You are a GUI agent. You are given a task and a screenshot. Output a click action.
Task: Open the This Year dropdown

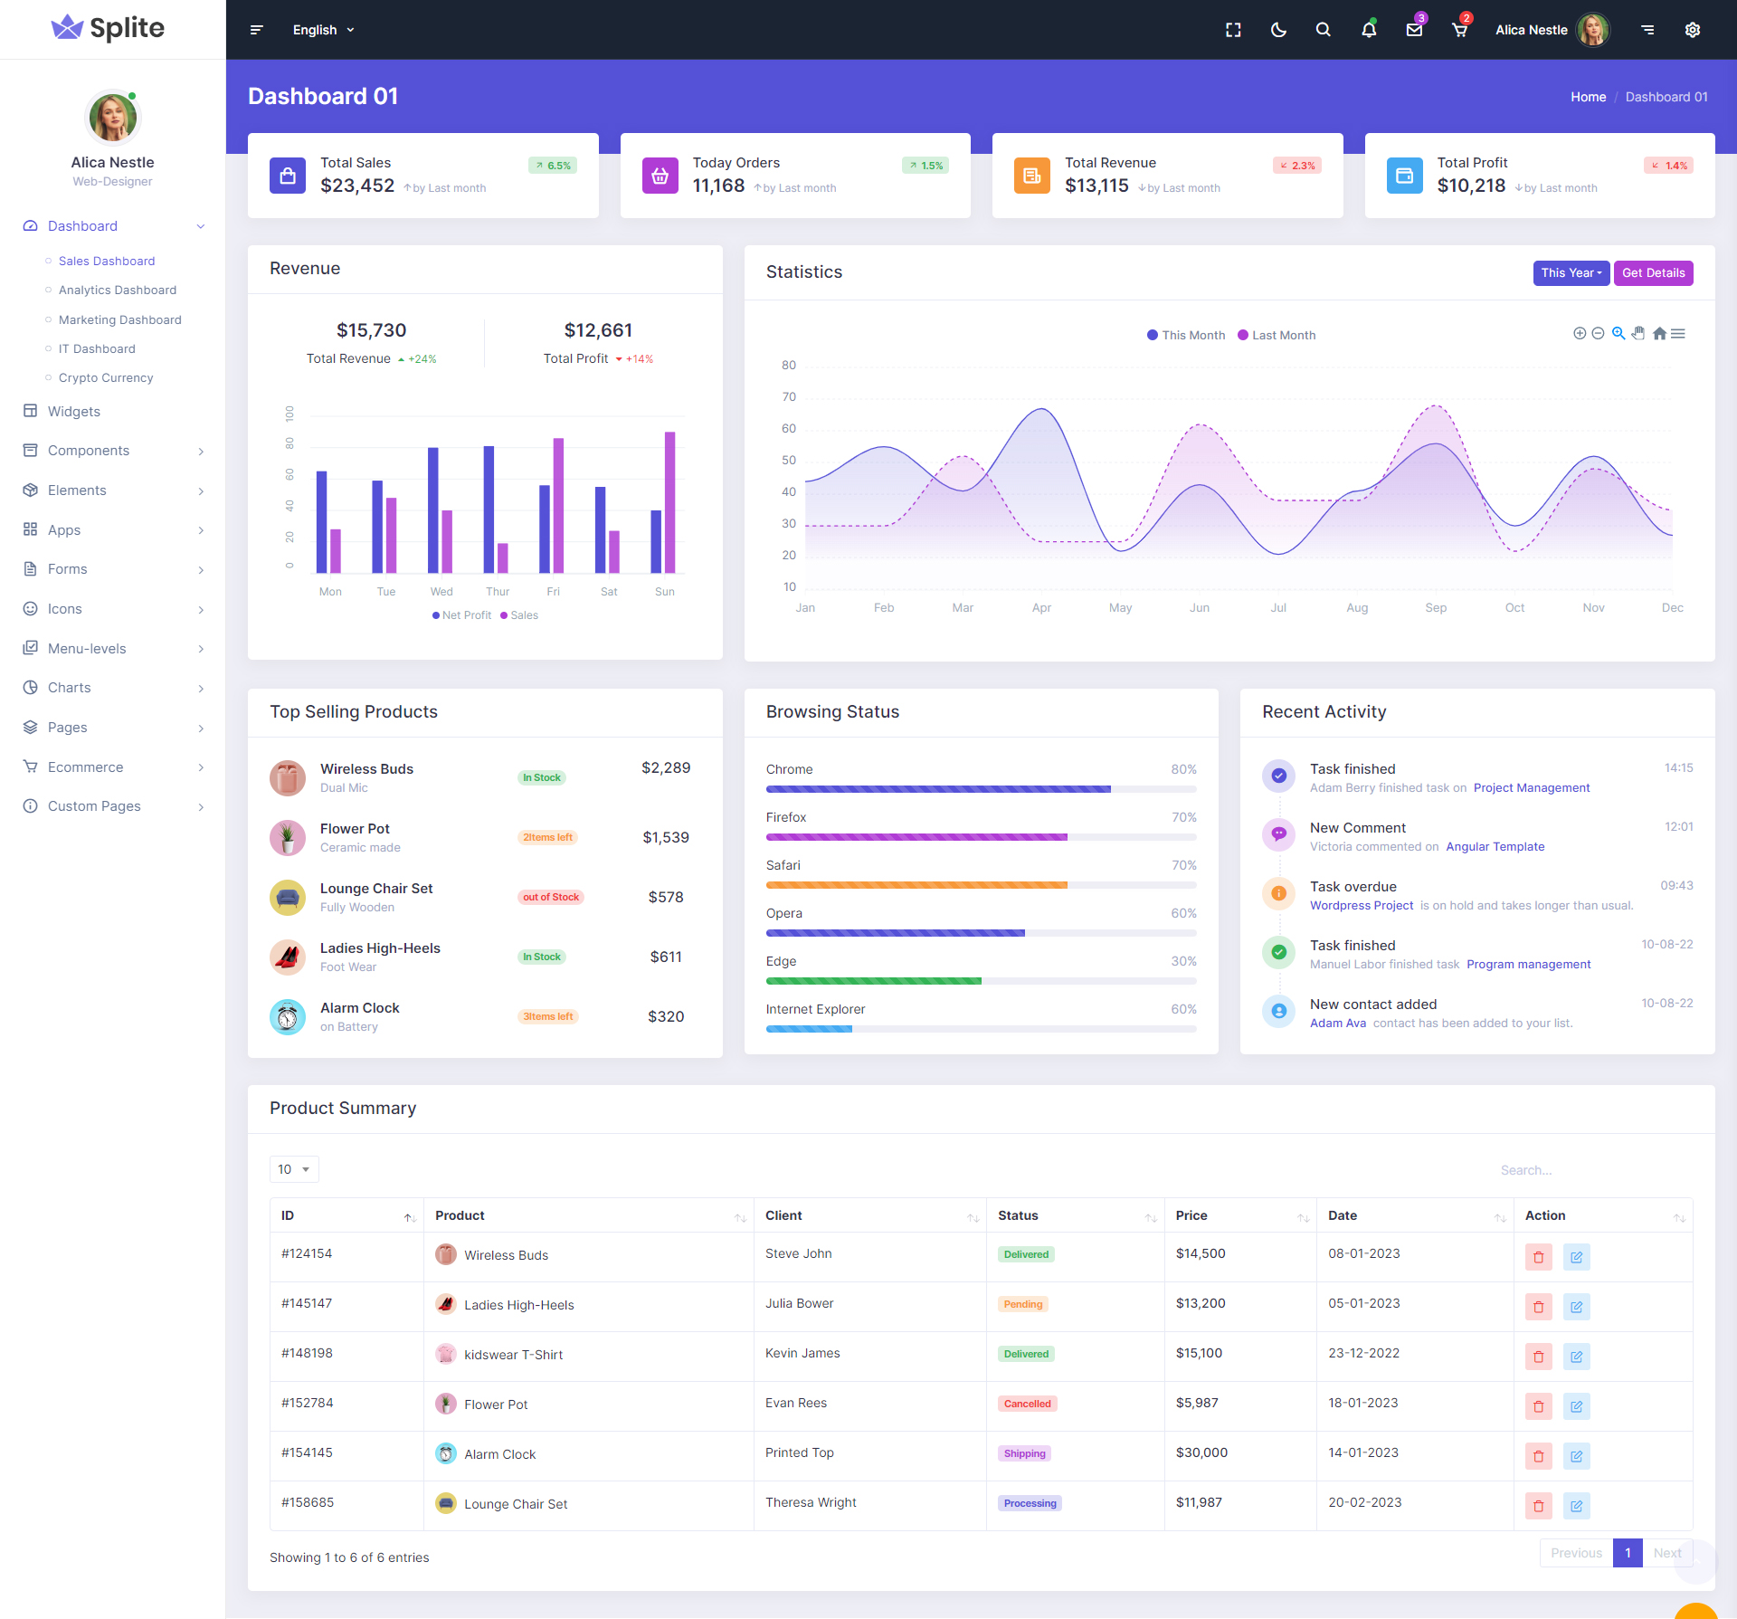(x=1571, y=272)
